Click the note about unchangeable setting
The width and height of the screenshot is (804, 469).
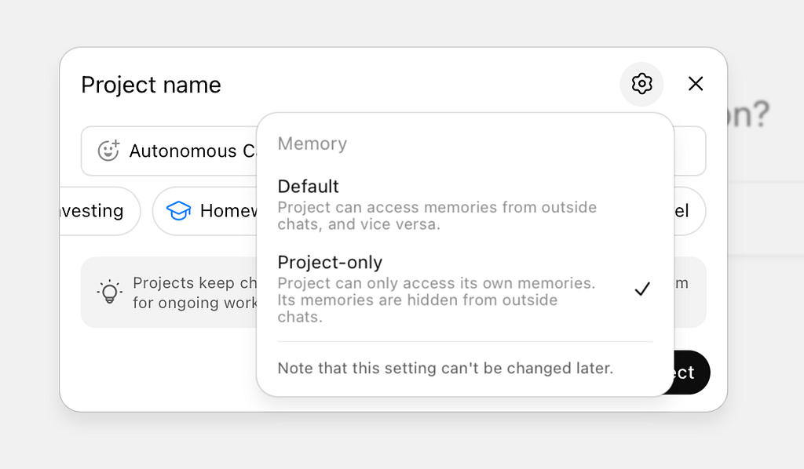(x=444, y=368)
